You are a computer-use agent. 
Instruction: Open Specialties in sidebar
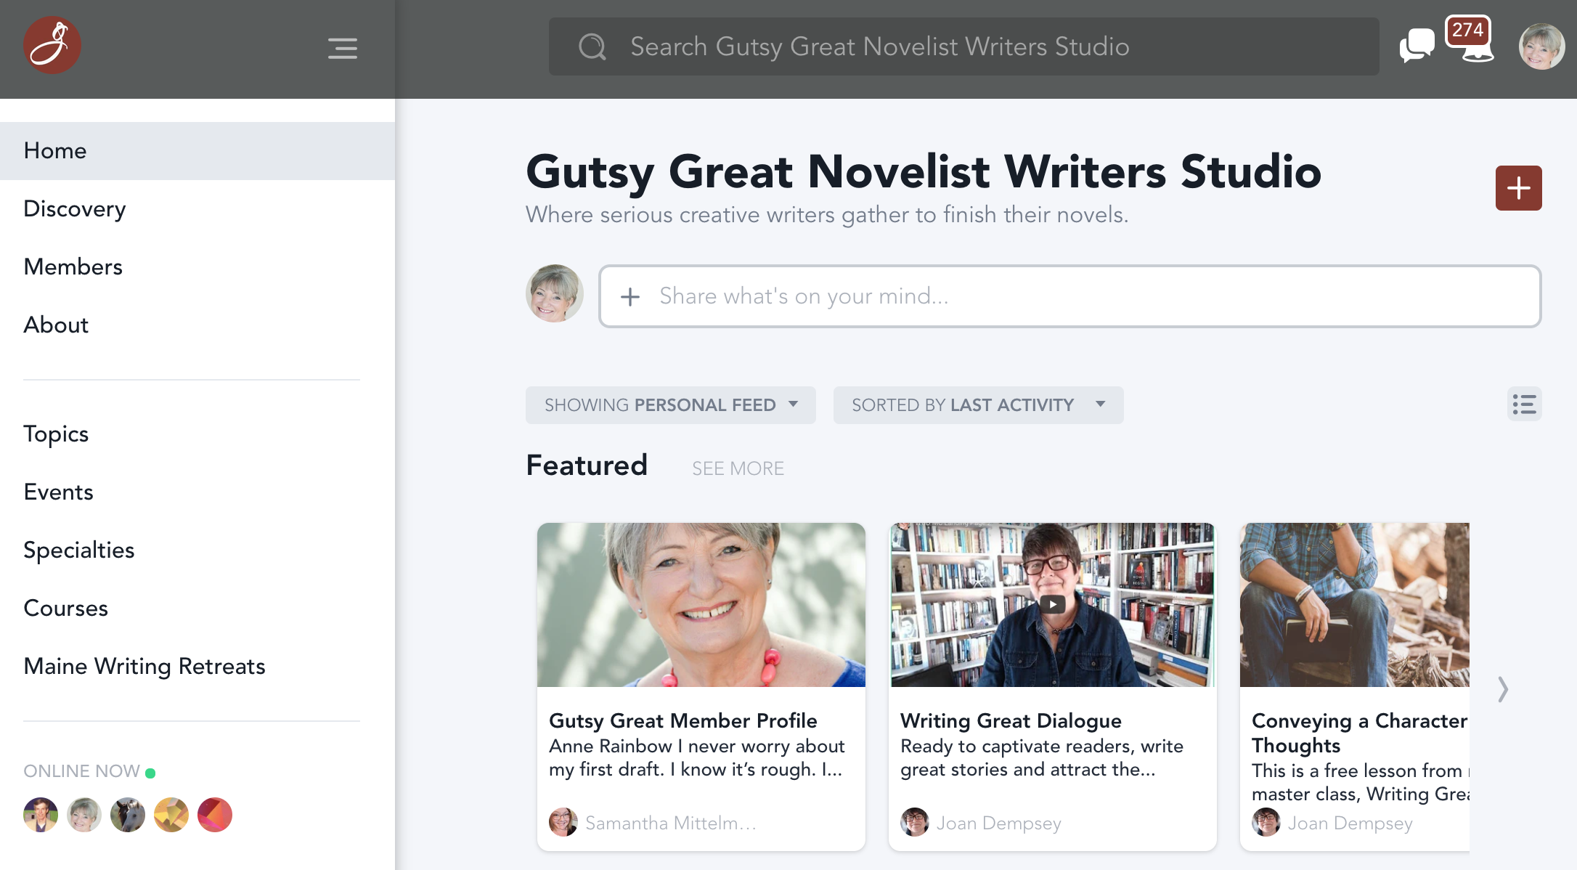tap(197, 550)
